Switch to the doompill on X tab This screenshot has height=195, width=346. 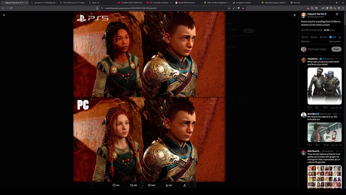pos(43,3)
